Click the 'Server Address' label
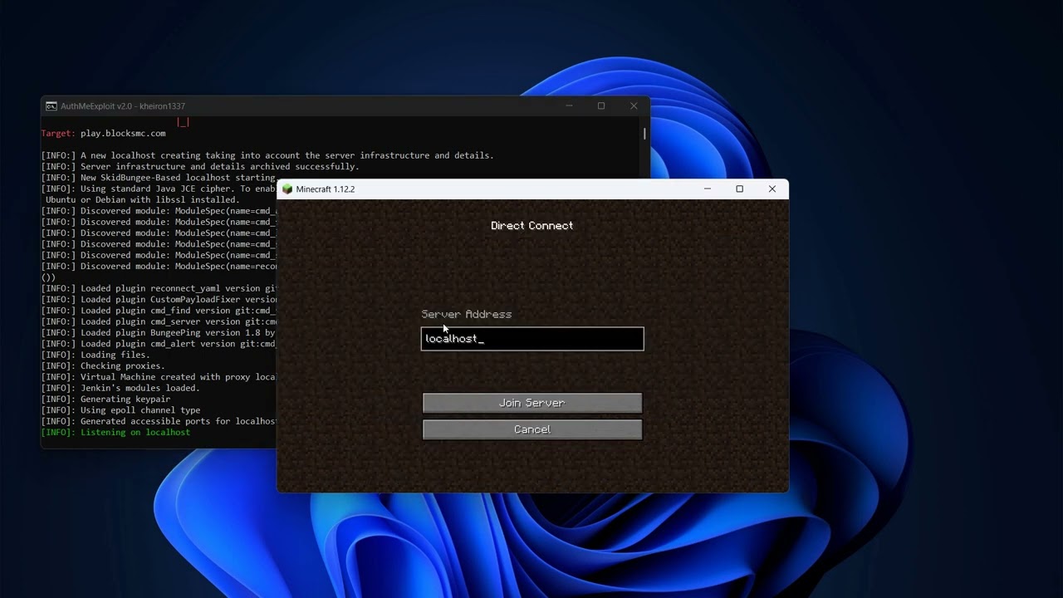Screen dimensions: 1063x598 (467, 314)
